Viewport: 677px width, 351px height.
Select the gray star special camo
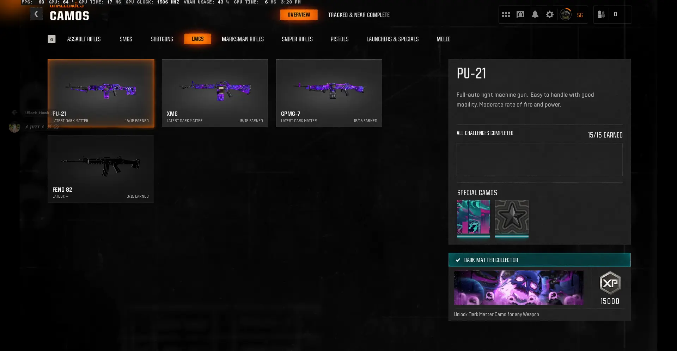coord(512,217)
